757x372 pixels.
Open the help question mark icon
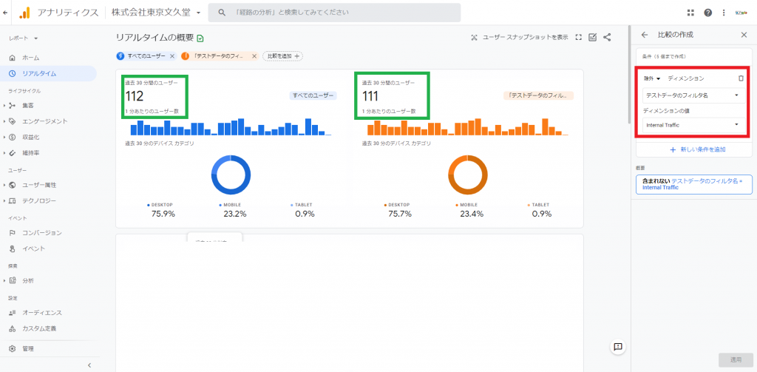[708, 13]
